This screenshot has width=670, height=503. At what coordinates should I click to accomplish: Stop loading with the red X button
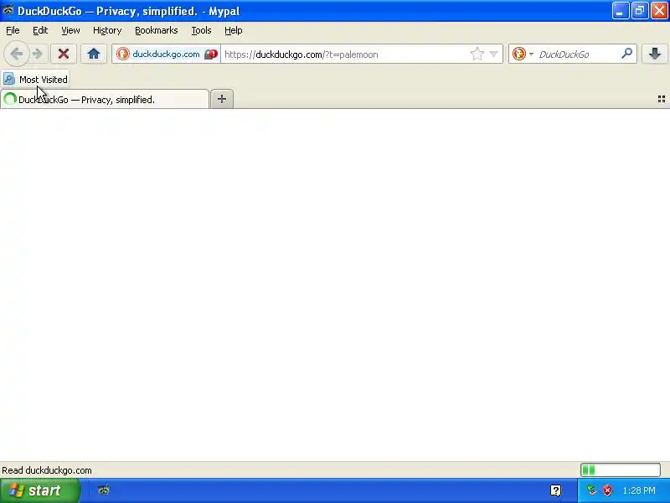click(64, 54)
